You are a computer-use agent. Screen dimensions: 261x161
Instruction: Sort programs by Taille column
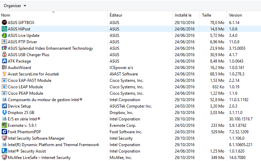tap(206, 15)
